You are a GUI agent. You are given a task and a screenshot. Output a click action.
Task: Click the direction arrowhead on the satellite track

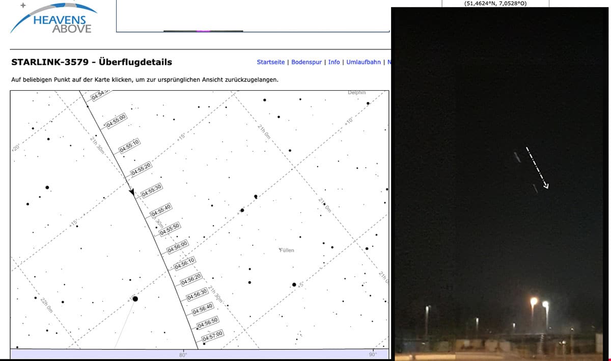[x=132, y=192]
